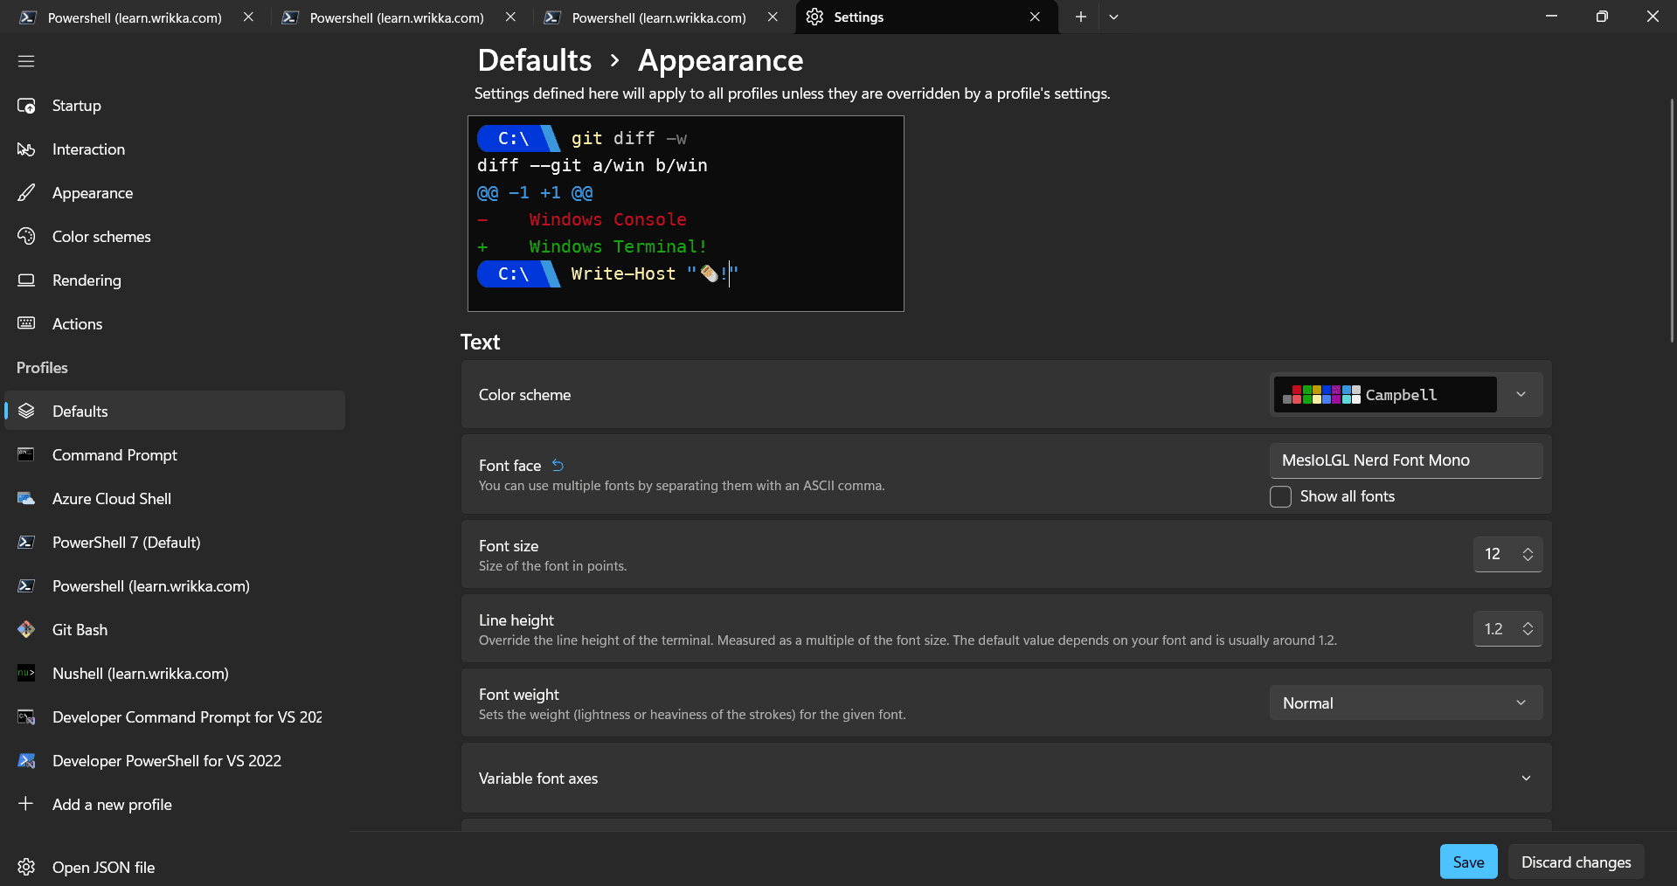Screen dimensions: 1677x886
Task: Click the Appearance paintbrush icon
Action: click(26, 193)
